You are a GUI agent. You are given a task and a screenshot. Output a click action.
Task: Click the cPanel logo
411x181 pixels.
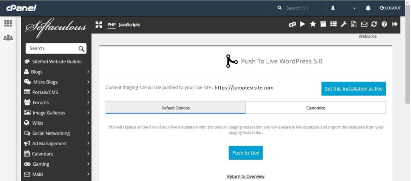click(x=21, y=8)
